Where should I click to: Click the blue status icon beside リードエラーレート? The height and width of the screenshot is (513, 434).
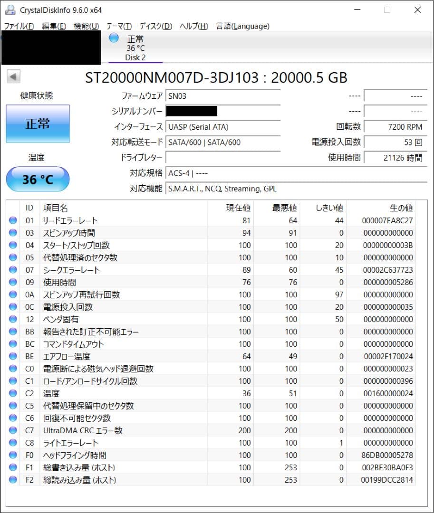[12, 220]
